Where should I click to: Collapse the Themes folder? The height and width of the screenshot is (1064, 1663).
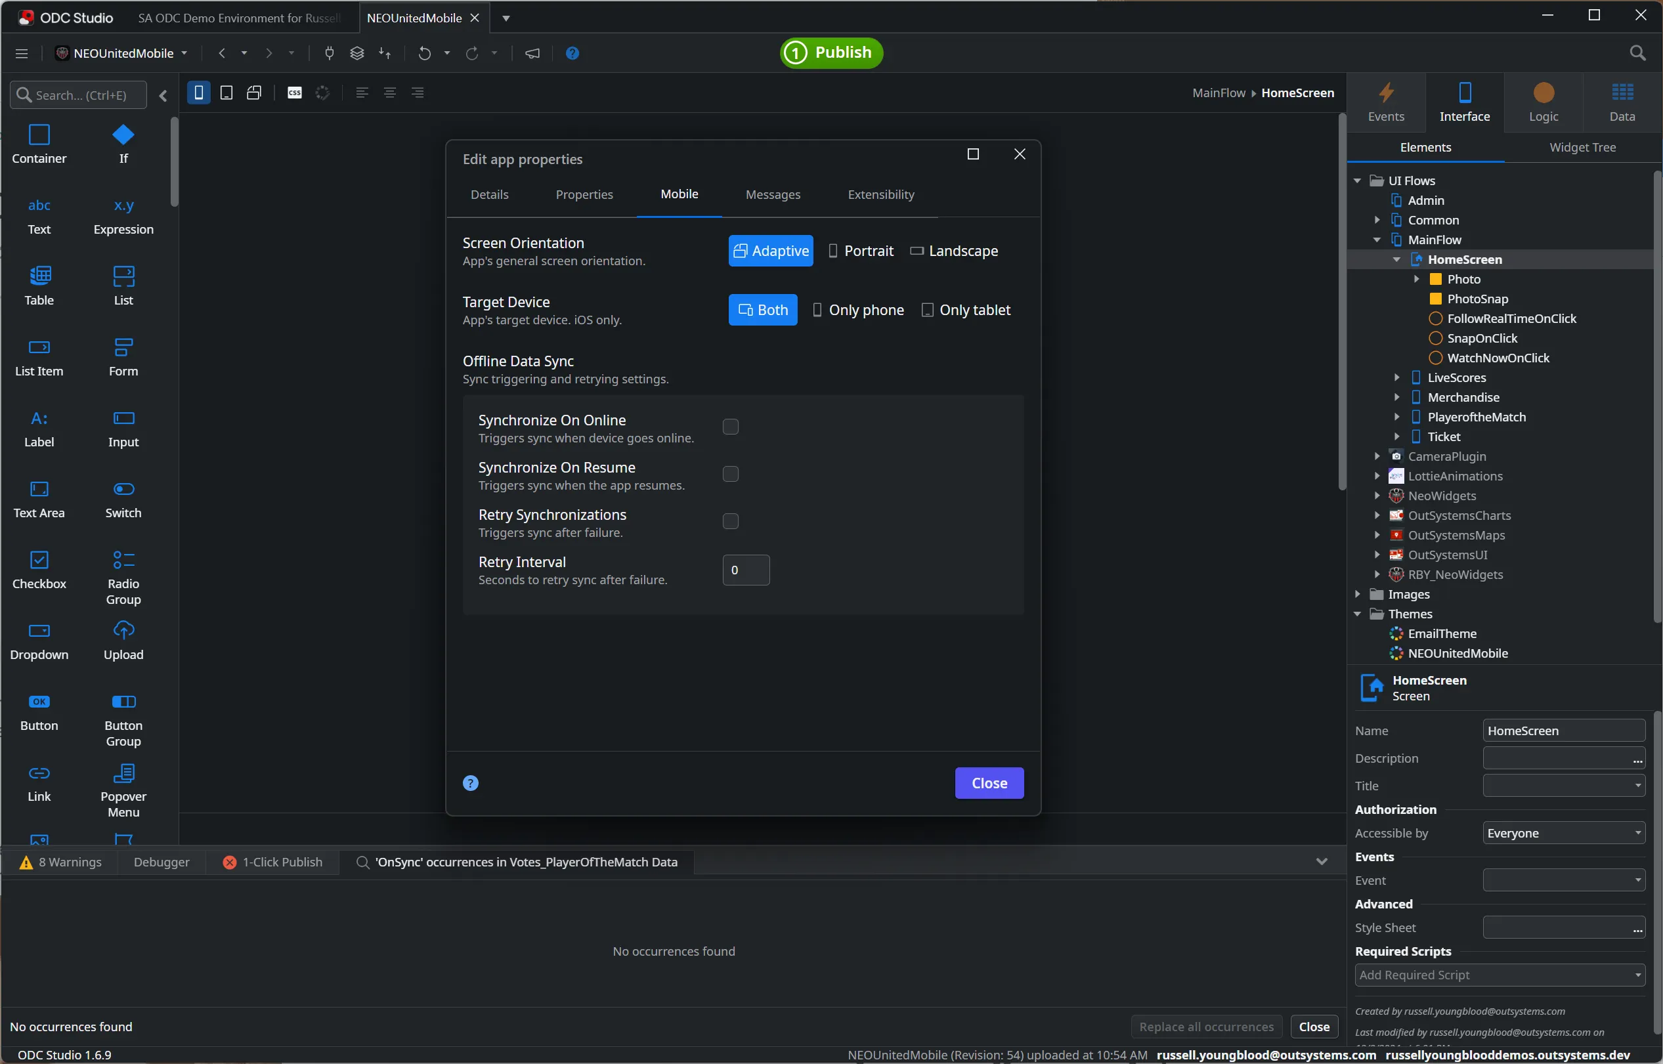(x=1358, y=614)
